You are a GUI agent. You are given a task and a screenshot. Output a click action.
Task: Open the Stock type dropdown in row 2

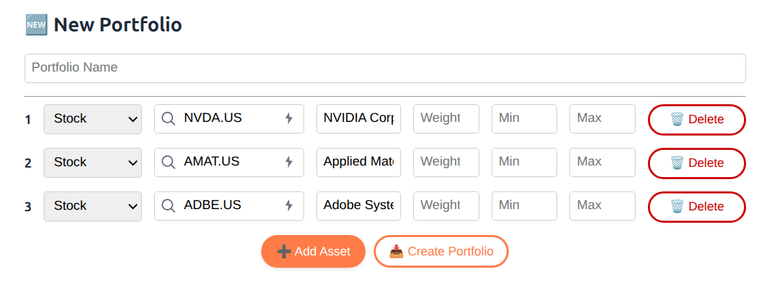93,162
